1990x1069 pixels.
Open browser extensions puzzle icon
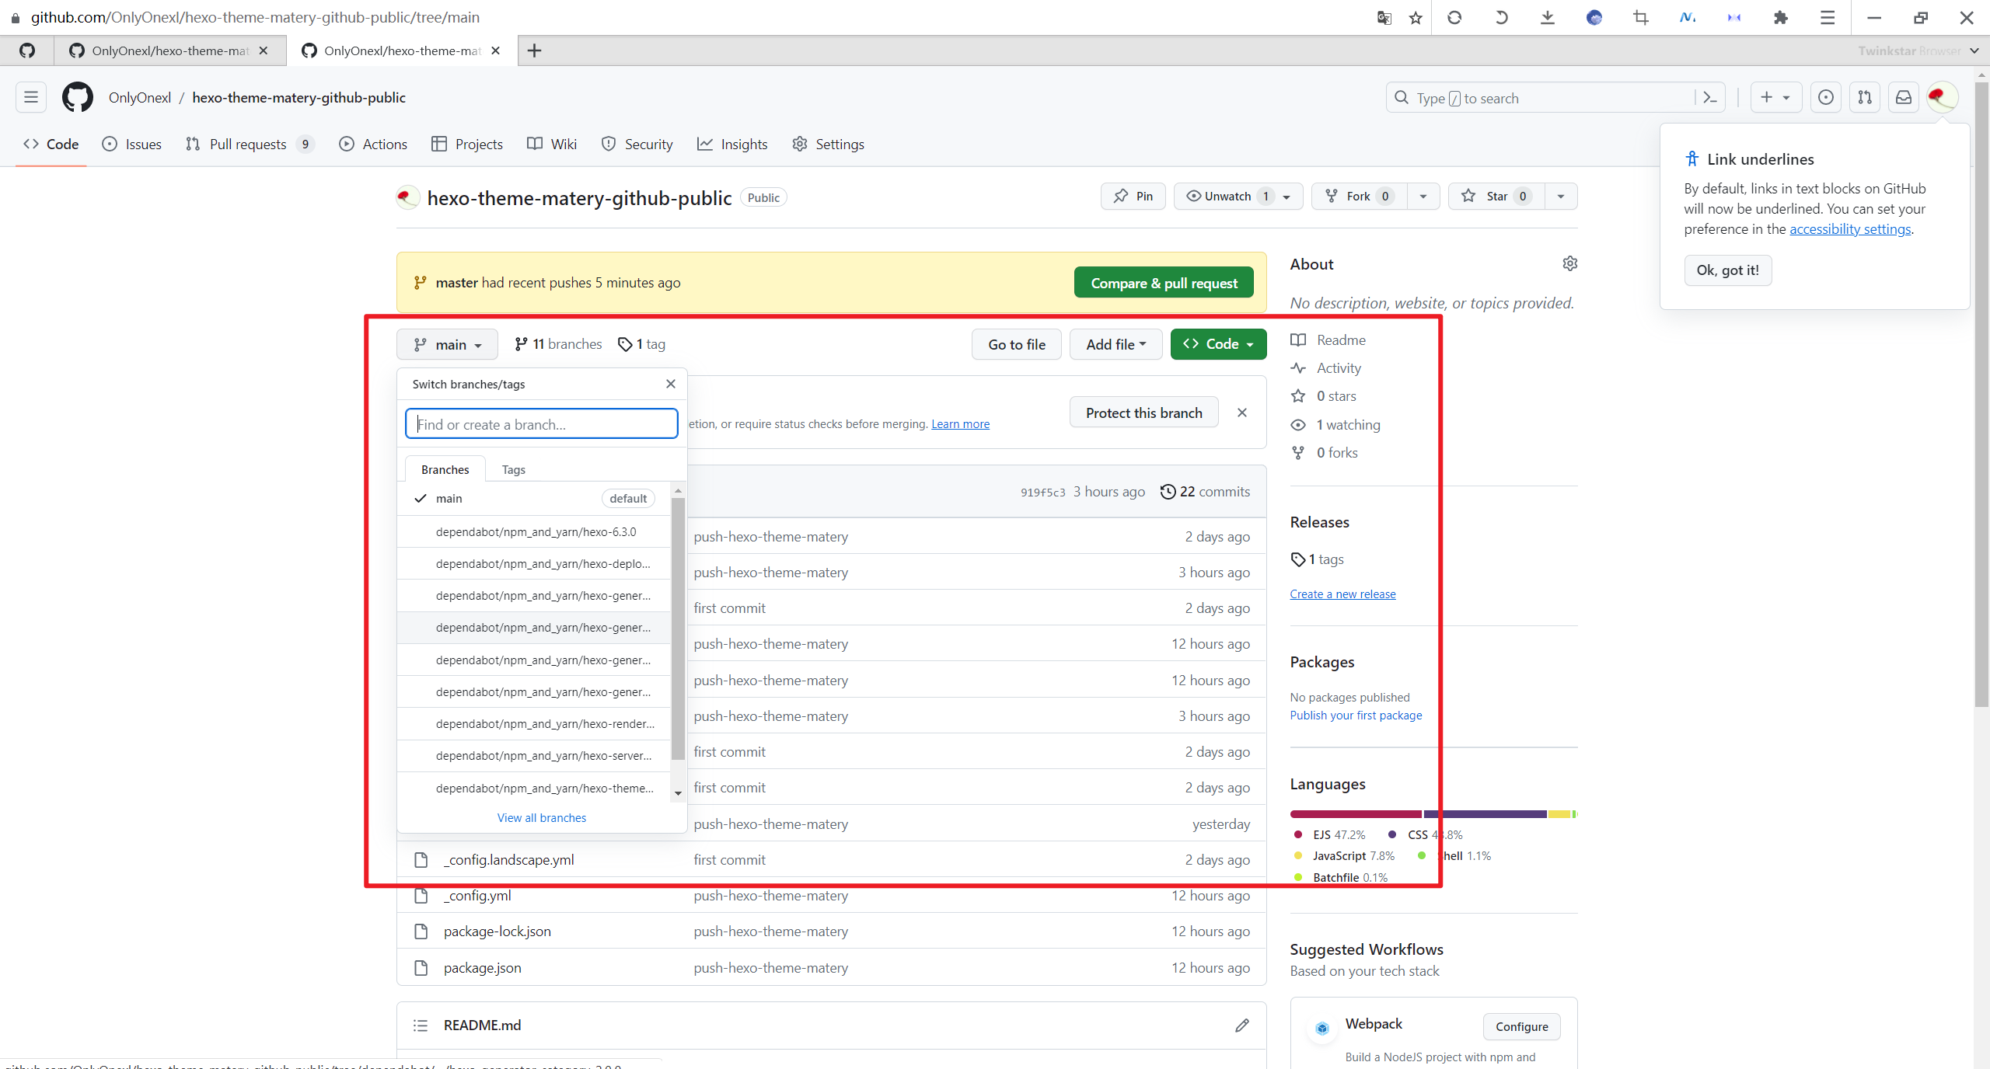point(1780,17)
